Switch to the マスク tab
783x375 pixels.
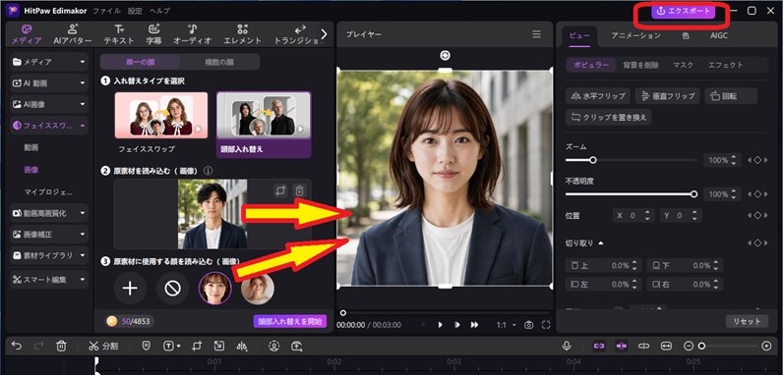(683, 66)
